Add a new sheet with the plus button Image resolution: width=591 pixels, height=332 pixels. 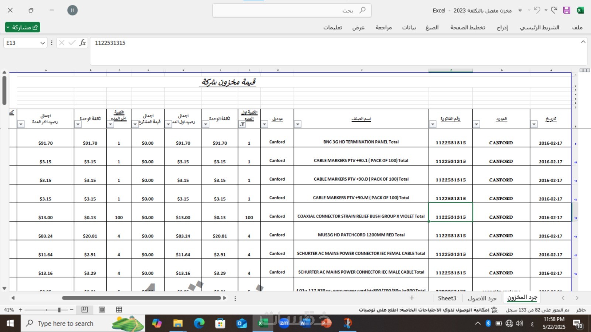(x=412, y=298)
